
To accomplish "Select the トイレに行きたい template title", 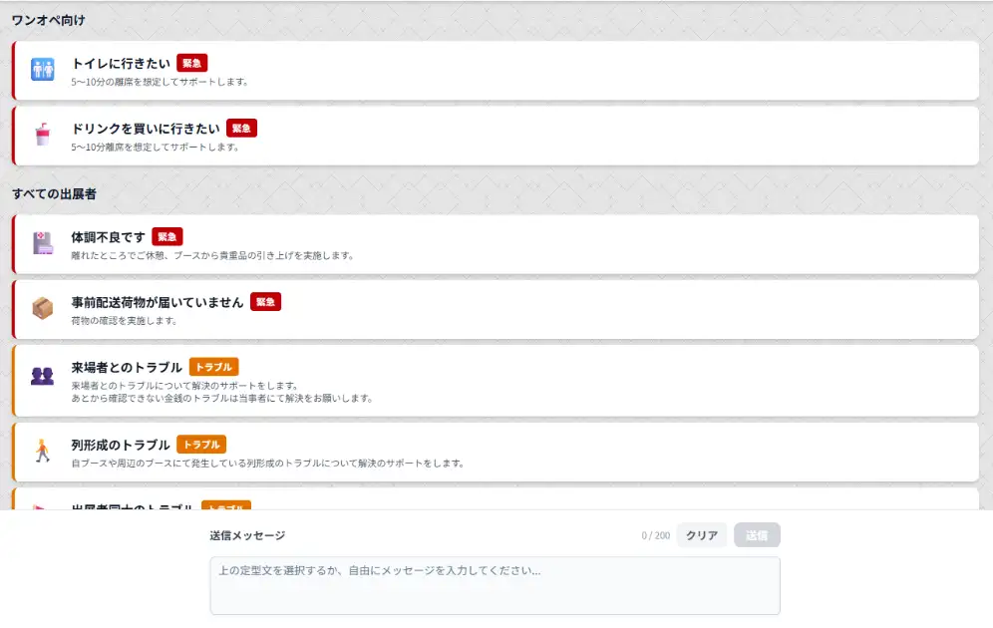I will 121,63.
